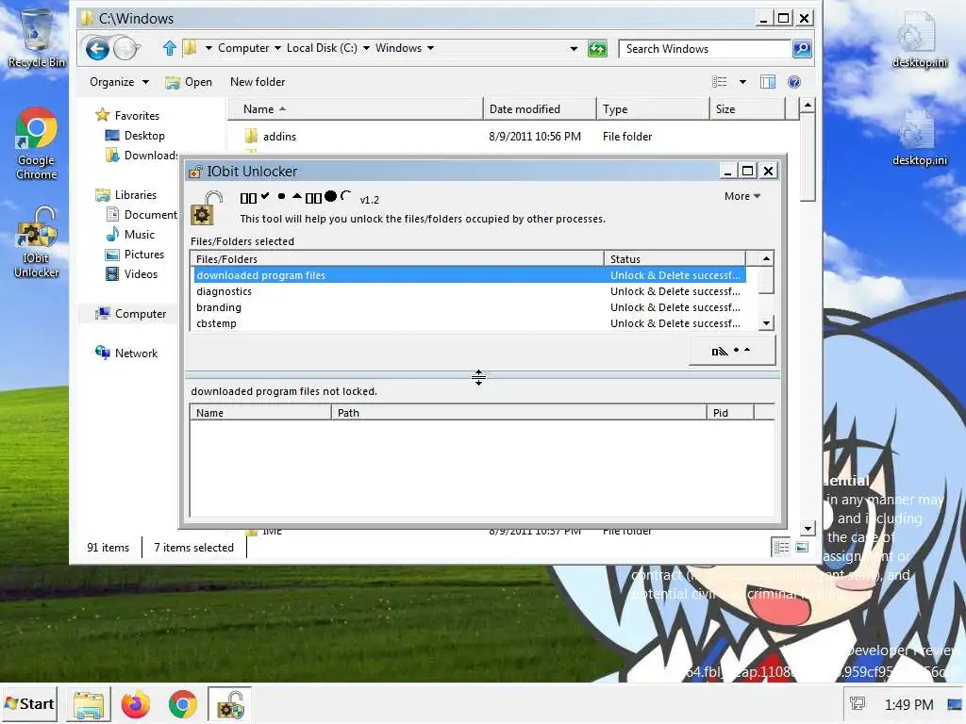The width and height of the screenshot is (966, 724).
Task: Open root location dropdown before Computer
Action: pos(208,48)
